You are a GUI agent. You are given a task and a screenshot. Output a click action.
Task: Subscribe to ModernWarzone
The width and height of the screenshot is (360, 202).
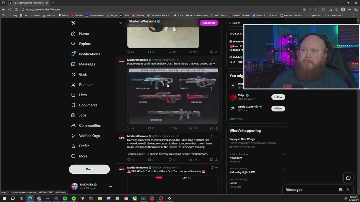tap(209, 23)
